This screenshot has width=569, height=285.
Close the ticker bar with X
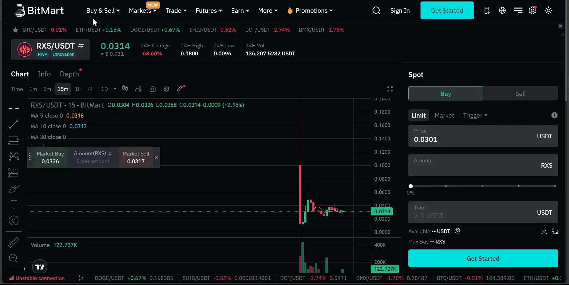[x=560, y=26]
